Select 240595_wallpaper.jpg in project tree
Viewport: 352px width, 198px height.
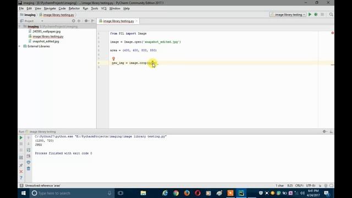tap(46, 31)
